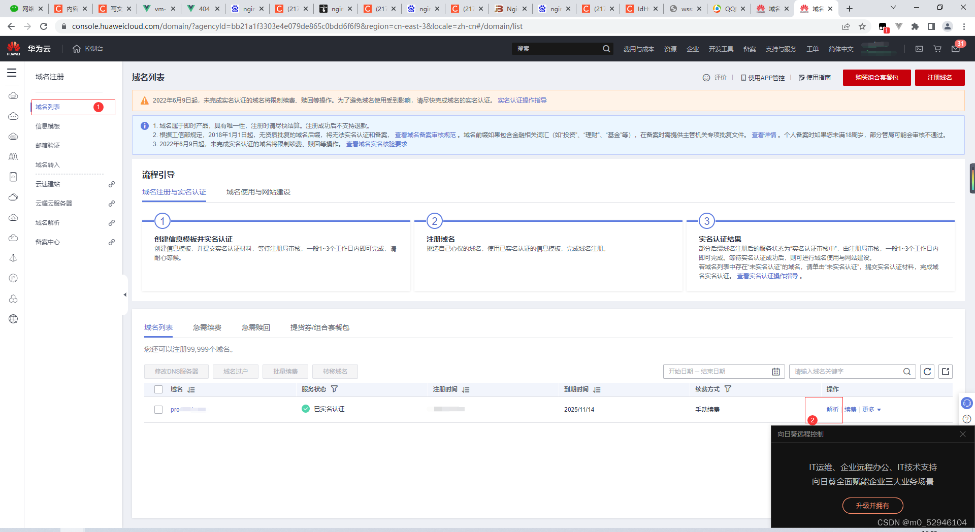Collapse the left sidebar panel arrow
Image resolution: width=975 pixels, height=532 pixels.
point(124,294)
